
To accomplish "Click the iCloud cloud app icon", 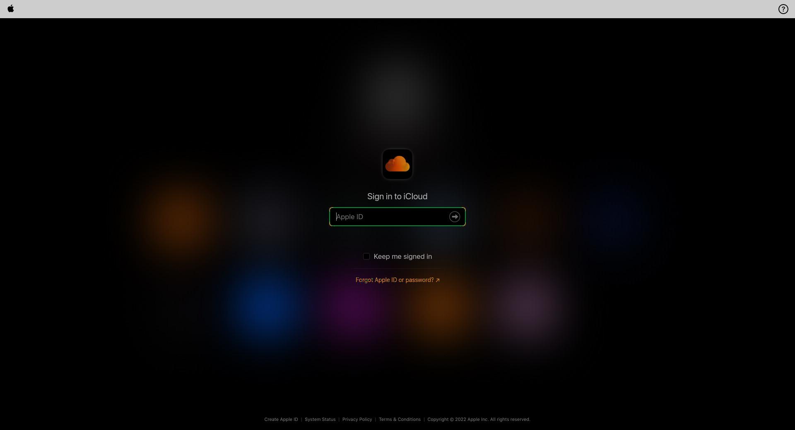I will click(397, 164).
